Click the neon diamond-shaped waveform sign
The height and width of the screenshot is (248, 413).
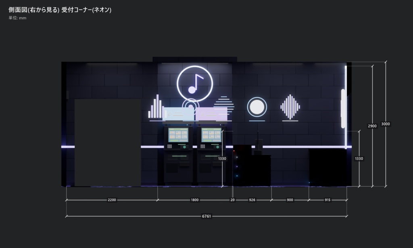click(x=290, y=107)
